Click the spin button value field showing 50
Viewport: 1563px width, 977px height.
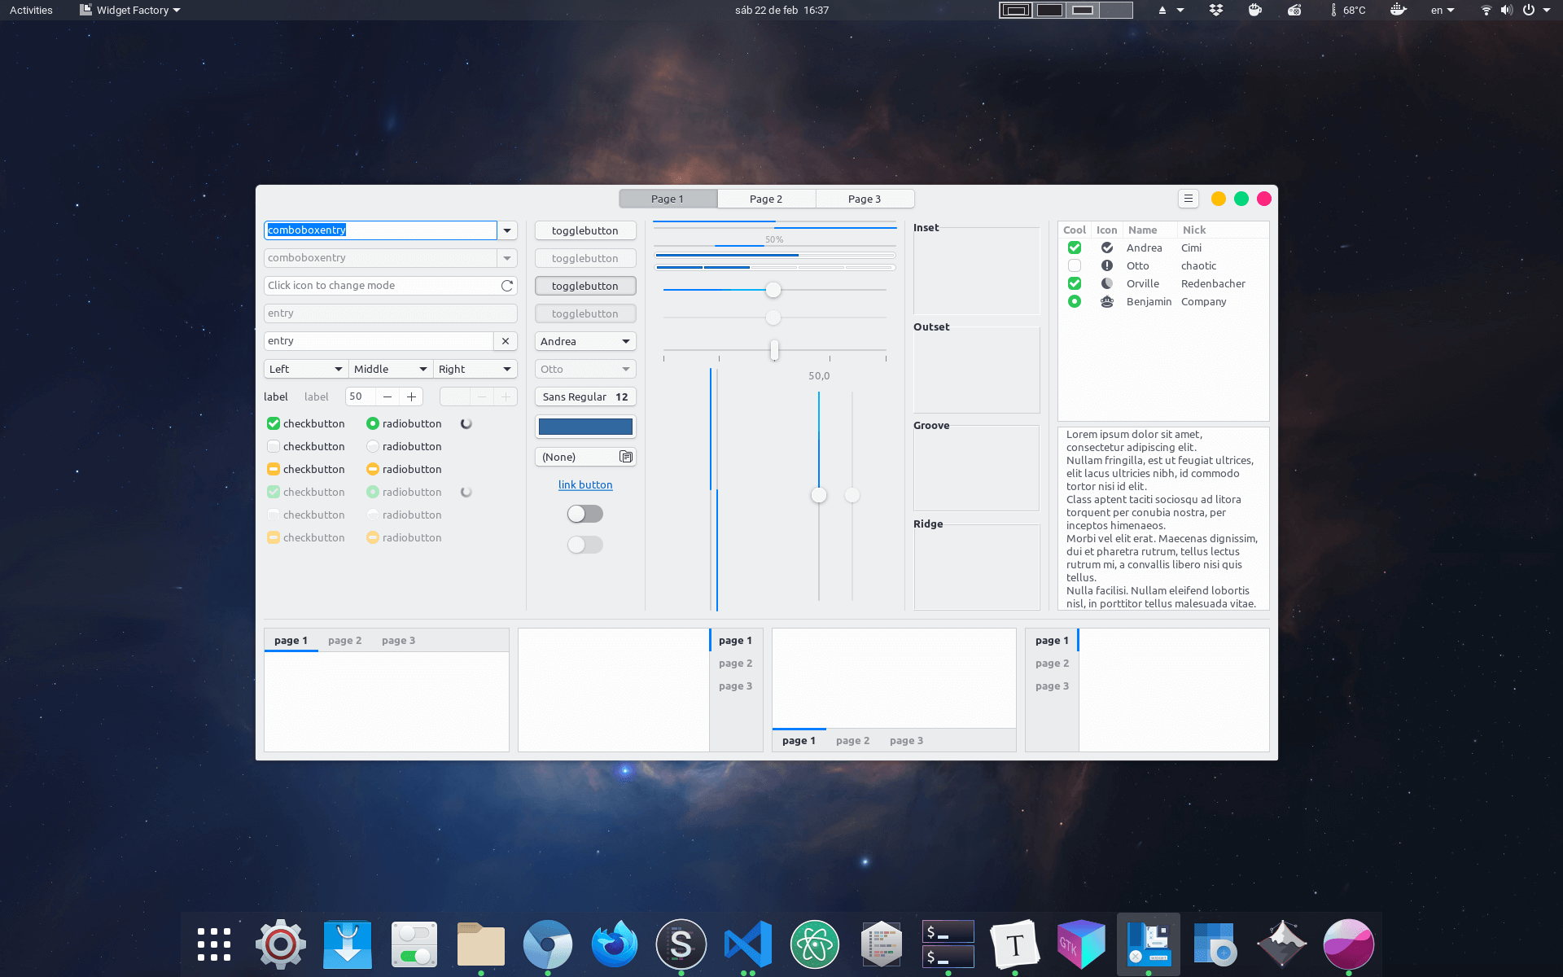point(360,396)
